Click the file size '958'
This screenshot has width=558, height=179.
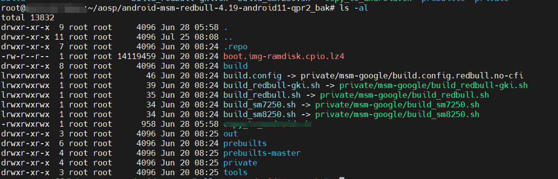coord(149,124)
